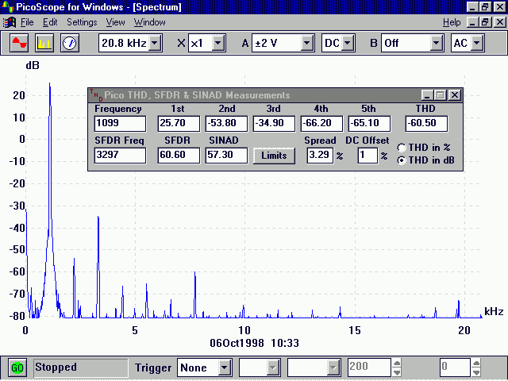
Task: Click the THD value -60.50
Action: tap(426, 124)
